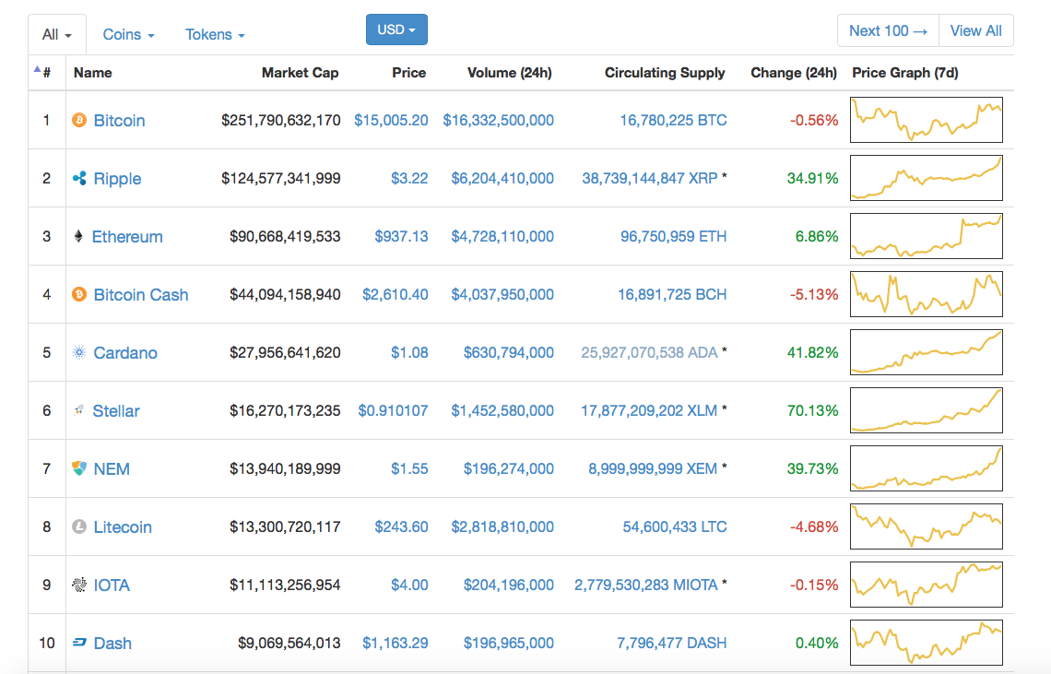Open the Tokens dropdown
The width and height of the screenshot is (1051, 674).
pos(214,34)
